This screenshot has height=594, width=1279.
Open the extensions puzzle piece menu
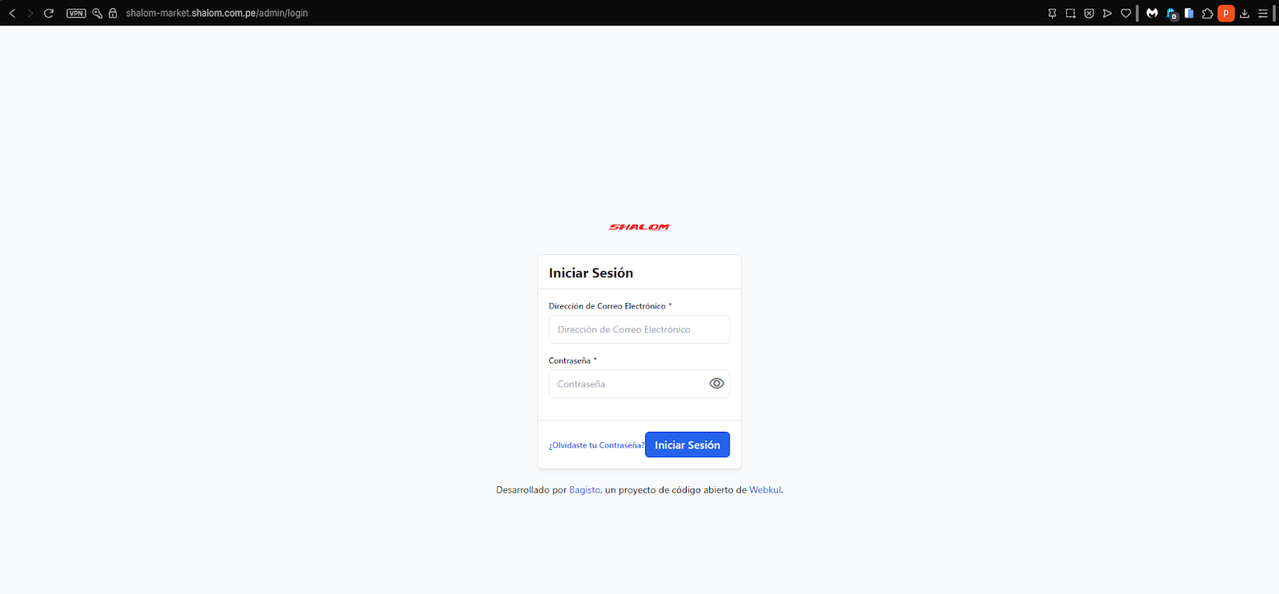click(x=1207, y=13)
